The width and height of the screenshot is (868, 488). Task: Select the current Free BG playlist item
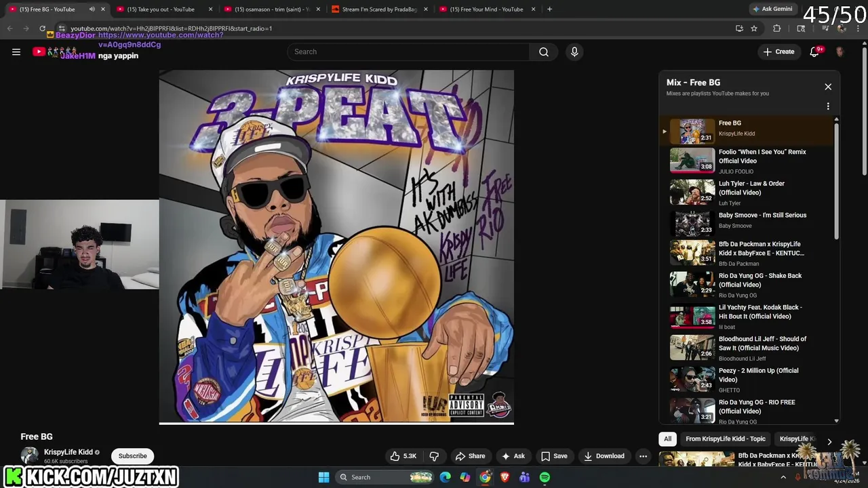pos(749,131)
